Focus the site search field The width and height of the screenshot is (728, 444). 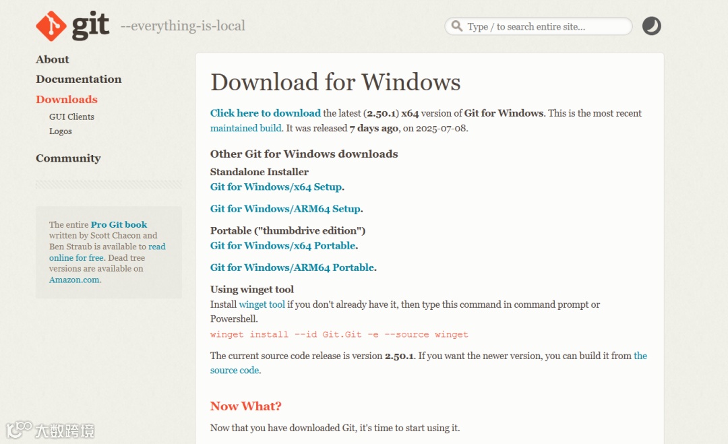point(539,26)
